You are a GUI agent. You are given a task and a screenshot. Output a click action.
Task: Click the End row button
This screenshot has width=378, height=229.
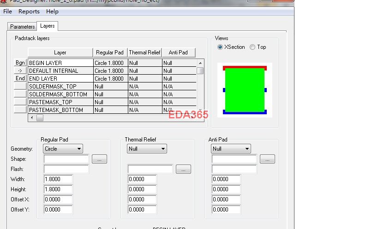pos(20,78)
